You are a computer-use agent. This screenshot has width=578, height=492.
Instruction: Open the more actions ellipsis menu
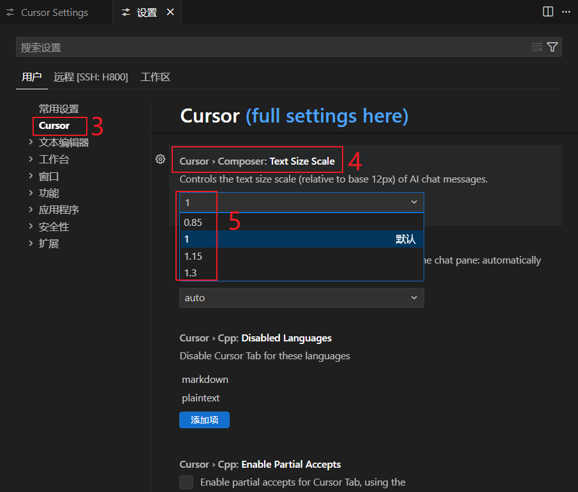pos(566,11)
